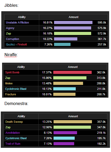Click the Fracture ability link

pyautogui.click(x=10, y=94)
